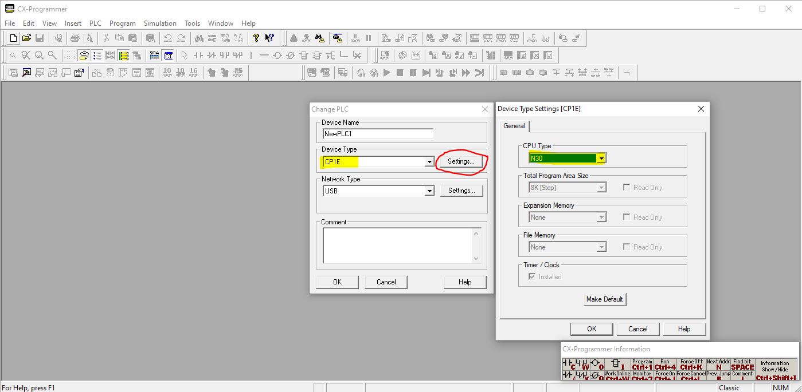Open Device Type Settings button

point(461,161)
